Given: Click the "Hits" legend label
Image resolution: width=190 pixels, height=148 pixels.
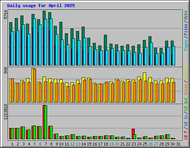Looking at the screenshot, I should 186,15.
